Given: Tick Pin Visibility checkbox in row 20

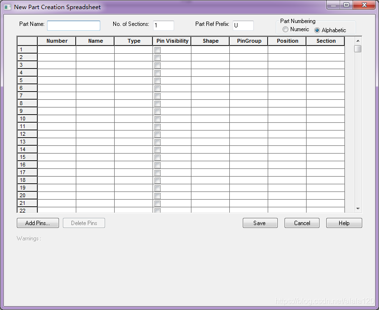Looking at the screenshot, I should click(x=158, y=196).
